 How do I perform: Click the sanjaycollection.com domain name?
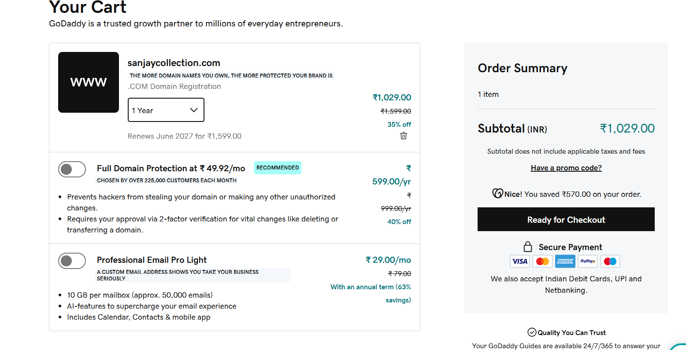[x=174, y=63]
